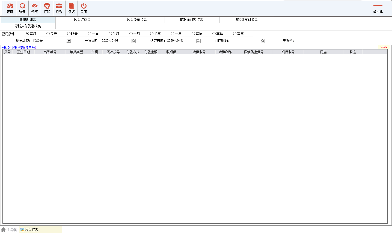Click the 开始日期 input field

click(x=117, y=41)
